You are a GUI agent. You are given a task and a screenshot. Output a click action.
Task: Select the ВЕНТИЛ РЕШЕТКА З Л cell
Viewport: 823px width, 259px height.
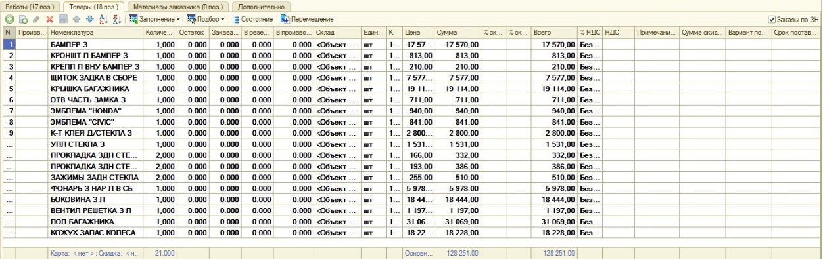click(95, 210)
